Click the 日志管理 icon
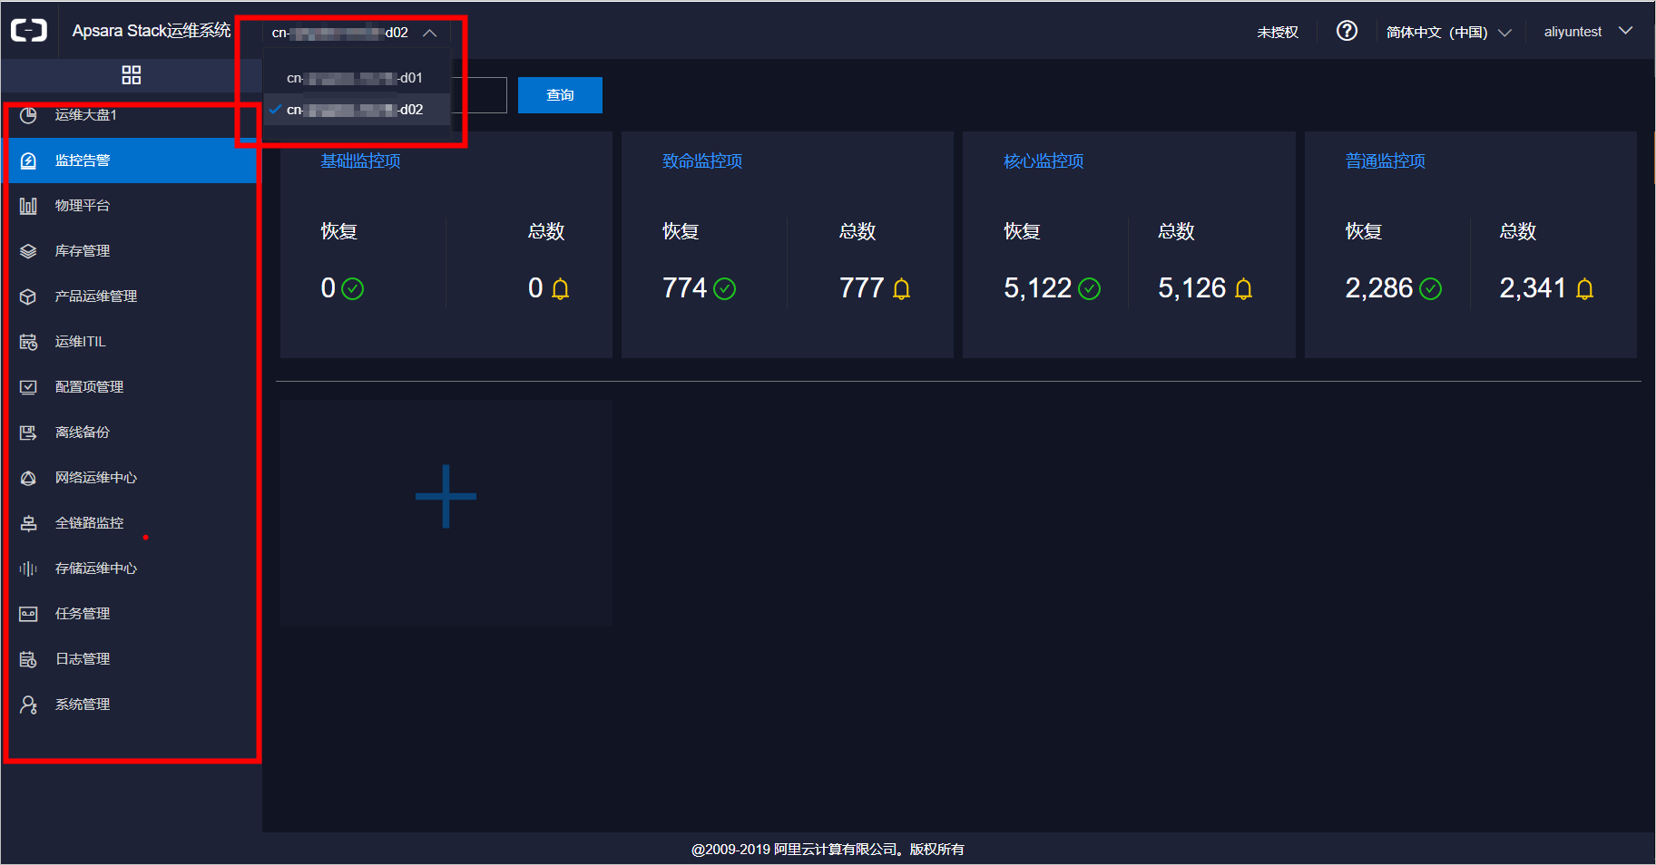The image size is (1656, 865). [x=28, y=659]
